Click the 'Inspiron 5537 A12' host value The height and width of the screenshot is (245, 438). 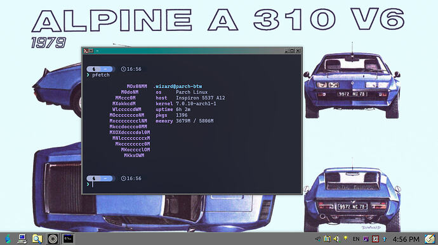click(x=201, y=98)
